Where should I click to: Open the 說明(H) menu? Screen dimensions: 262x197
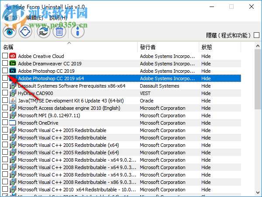click(x=58, y=17)
